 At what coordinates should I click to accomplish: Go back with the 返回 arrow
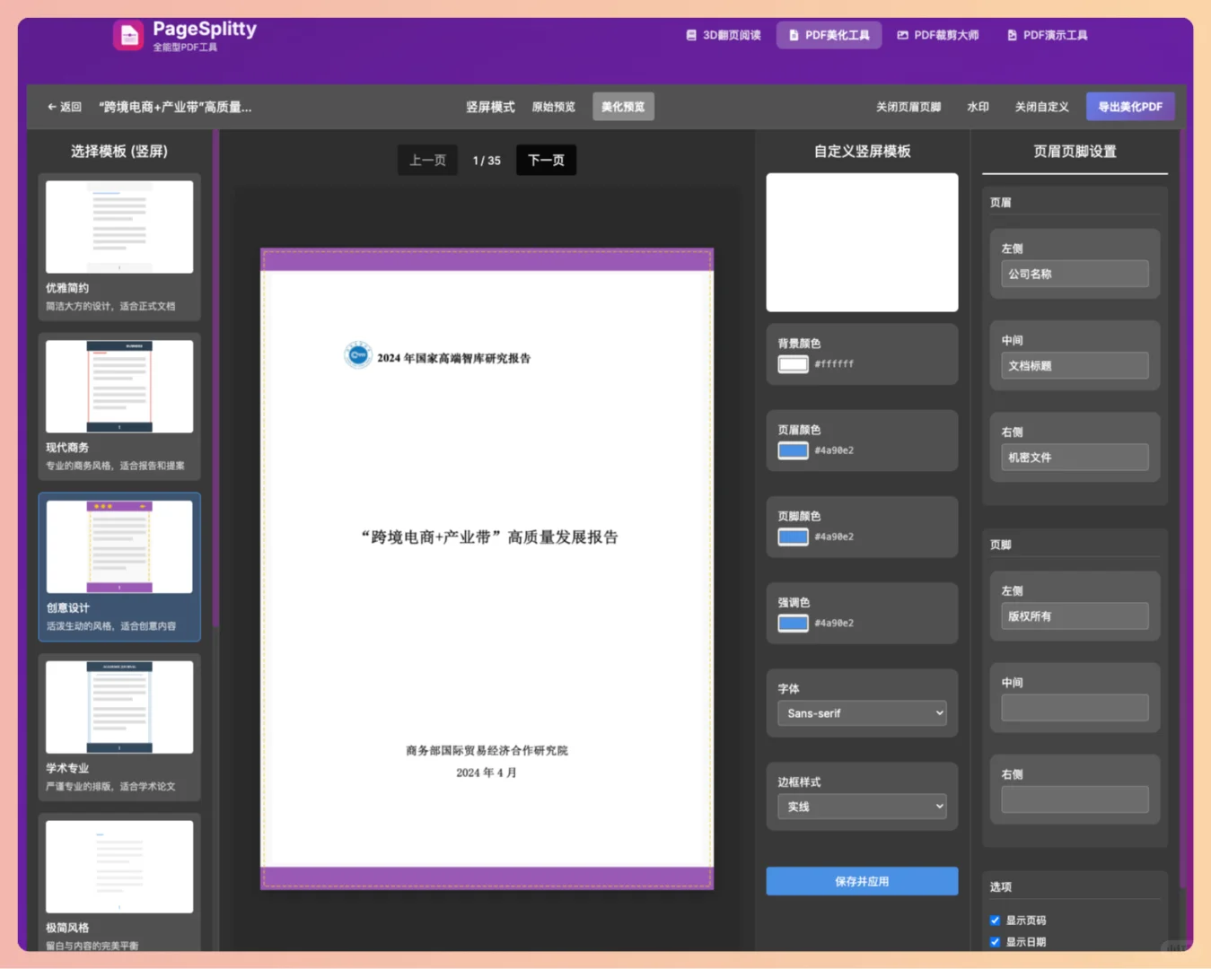click(x=64, y=107)
